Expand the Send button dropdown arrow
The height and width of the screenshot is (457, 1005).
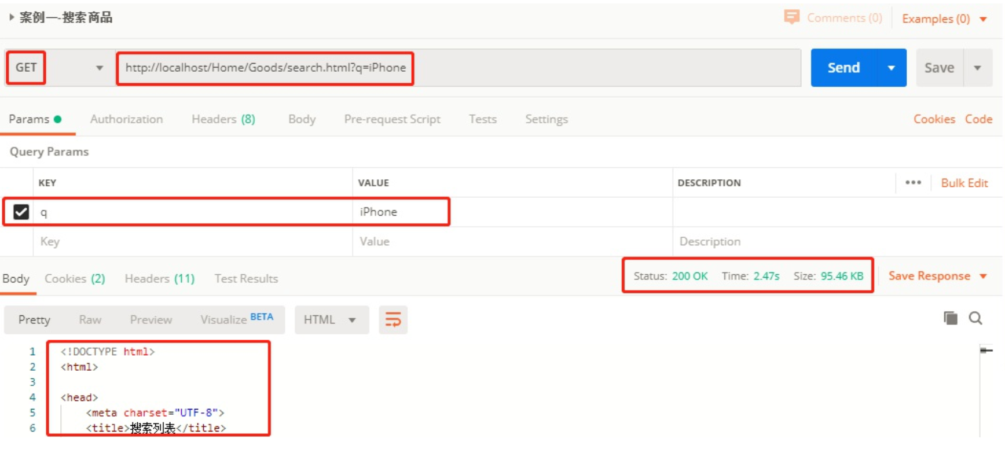point(892,68)
